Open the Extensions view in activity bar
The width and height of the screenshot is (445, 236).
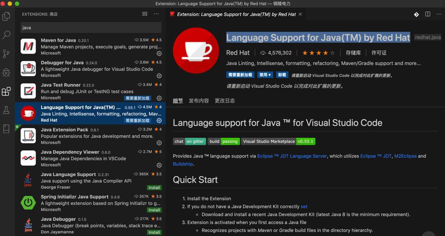6,91
